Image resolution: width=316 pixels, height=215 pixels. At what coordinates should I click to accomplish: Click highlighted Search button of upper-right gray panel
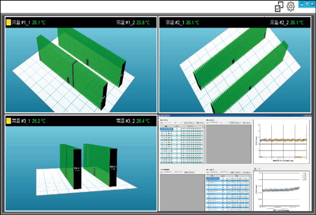232,123
